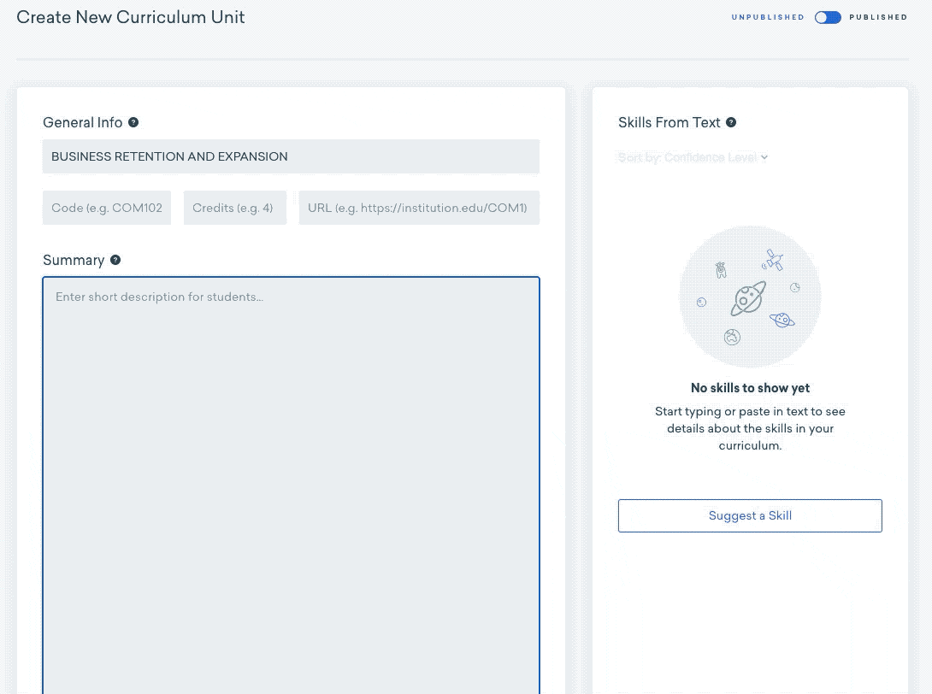Viewport: 932px width, 694px height.
Task: Toggle the Unpublished/Published switch
Action: tap(827, 17)
